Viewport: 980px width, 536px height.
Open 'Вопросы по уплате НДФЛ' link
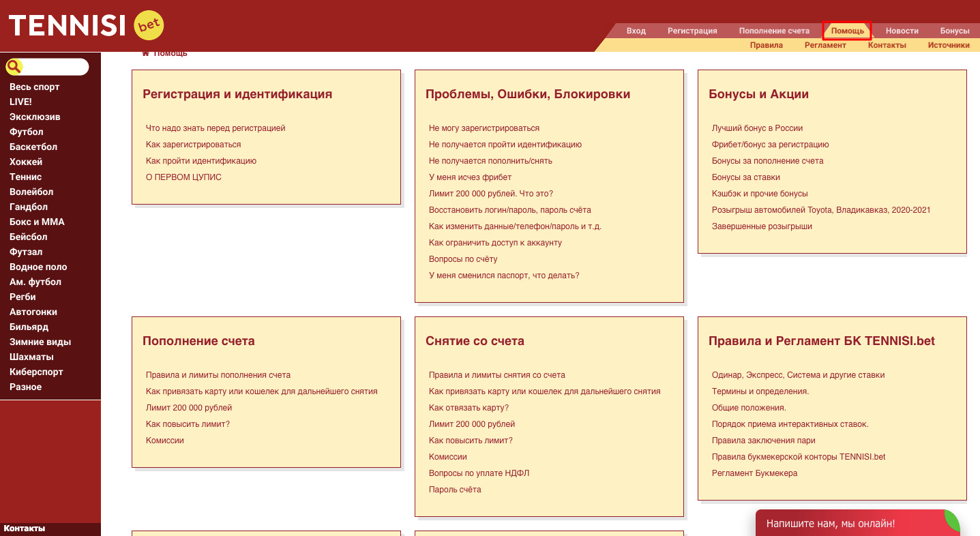(479, 473)
